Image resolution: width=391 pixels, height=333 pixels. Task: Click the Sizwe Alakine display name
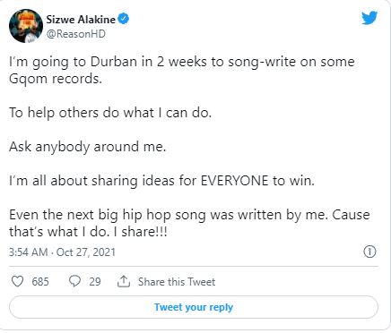(x=81, y=20)
